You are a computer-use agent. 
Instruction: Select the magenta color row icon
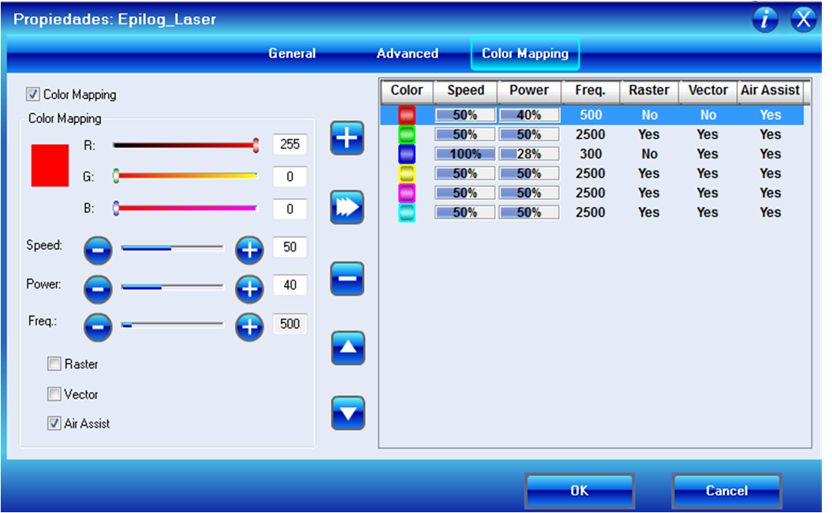[407, 193]
